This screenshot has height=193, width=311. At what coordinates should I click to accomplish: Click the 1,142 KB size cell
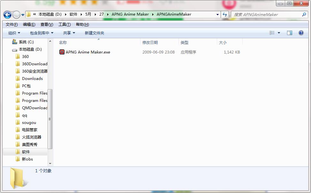coord(232,52)
